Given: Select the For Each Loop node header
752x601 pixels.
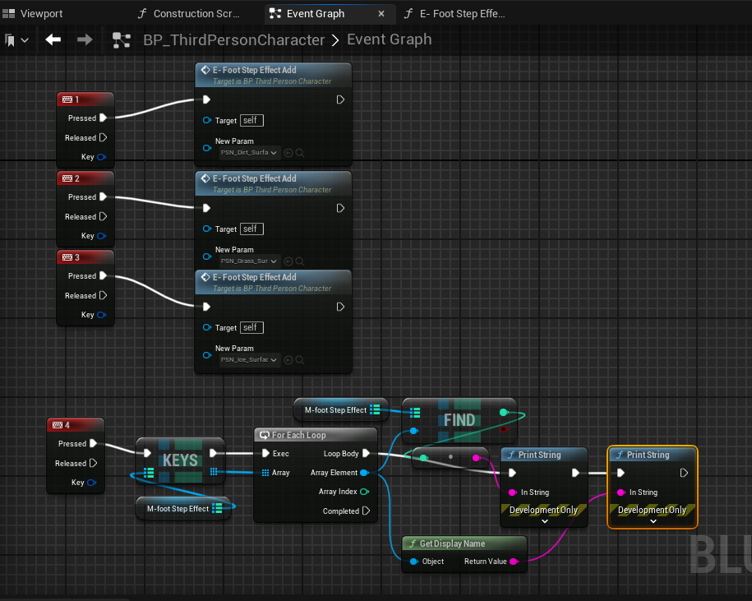Looking at the screenshot, I should (316, 435).
